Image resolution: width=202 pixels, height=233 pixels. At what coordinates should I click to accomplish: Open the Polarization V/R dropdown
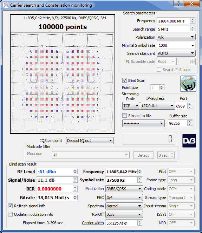176,37
